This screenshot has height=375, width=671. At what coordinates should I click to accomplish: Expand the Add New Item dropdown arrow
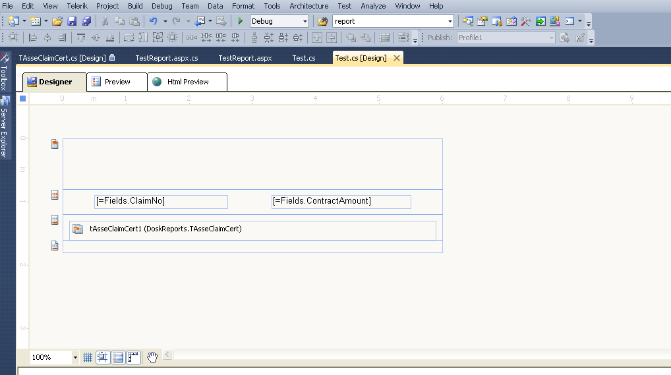pos(45,21)
